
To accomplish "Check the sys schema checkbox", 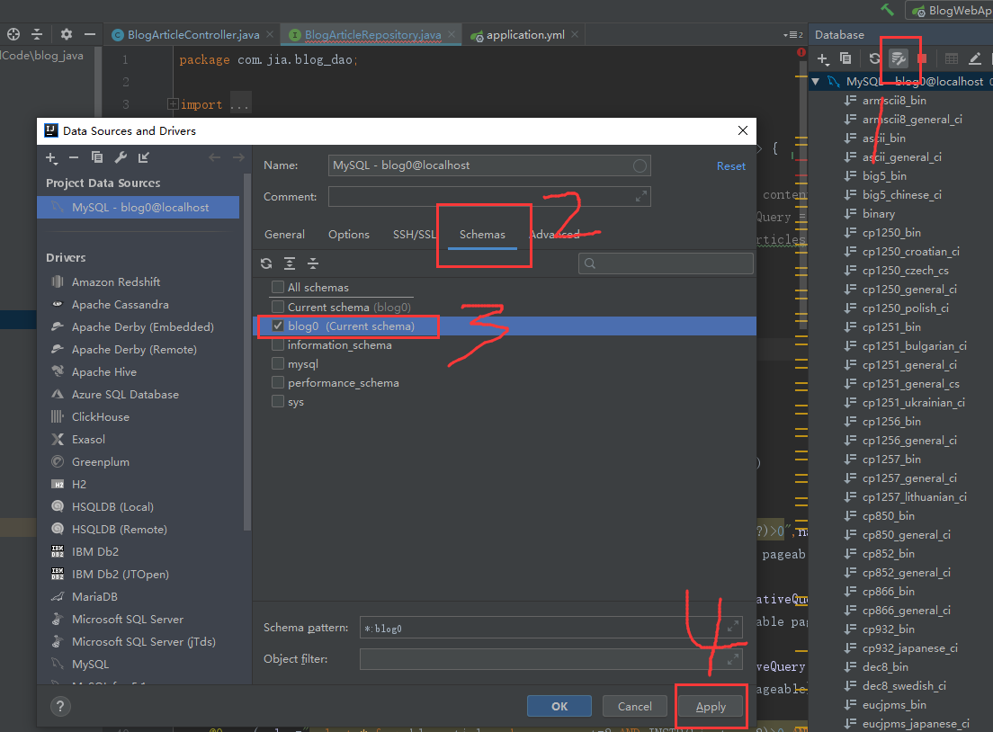I will (277, 402).
